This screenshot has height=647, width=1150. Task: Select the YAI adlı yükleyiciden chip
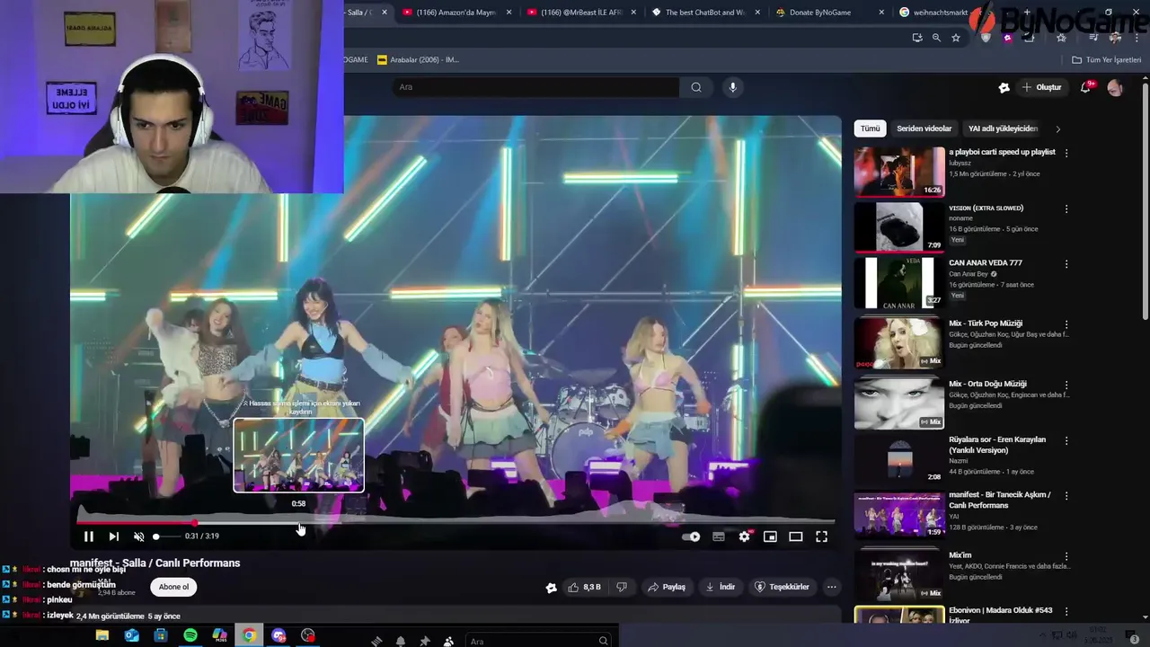point(1003,129)
